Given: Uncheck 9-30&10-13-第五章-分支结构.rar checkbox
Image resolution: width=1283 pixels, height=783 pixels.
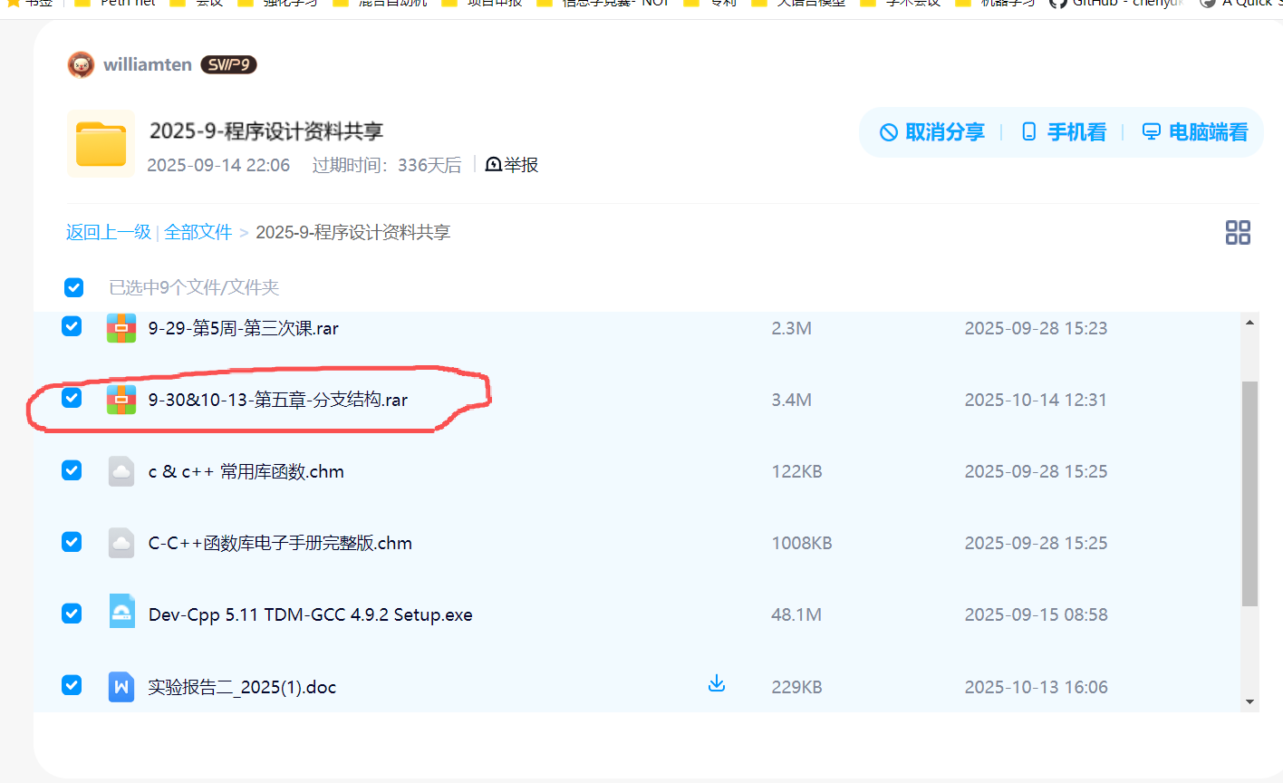Looking at the screenshot, I should pos(72,398).
